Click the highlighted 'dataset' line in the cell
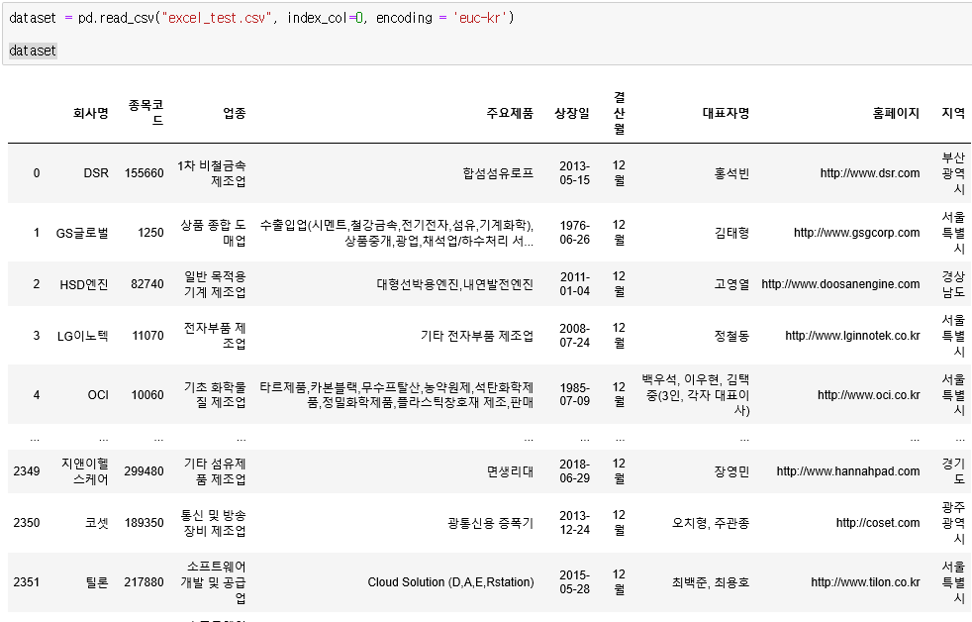The image size is (972, 622). point(33,51)
